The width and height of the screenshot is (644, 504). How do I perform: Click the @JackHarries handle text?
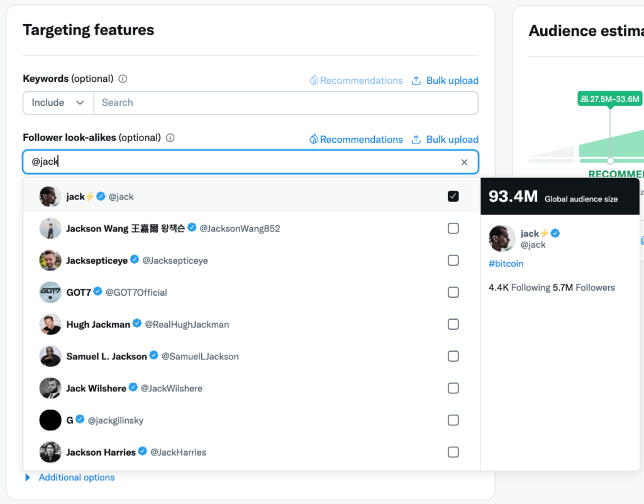pos(178,452)
